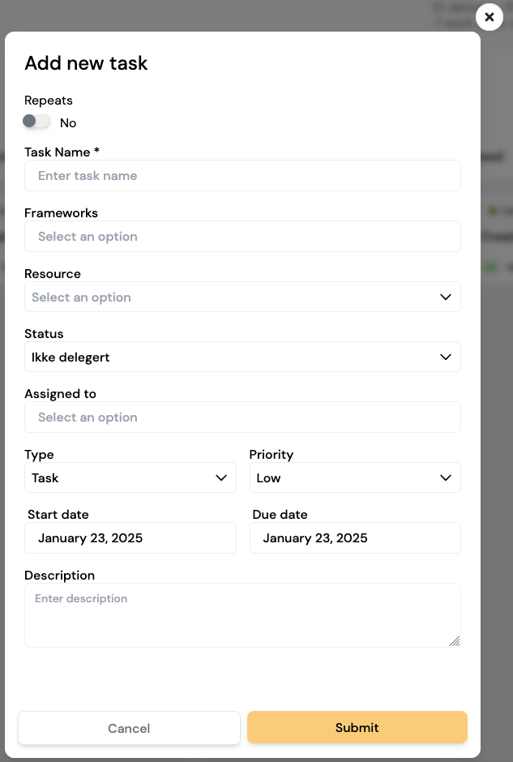The height and width of the screenshot is (762, 513).
Task: Grab the Description textarea resize handle
Action: coord(455,641)
